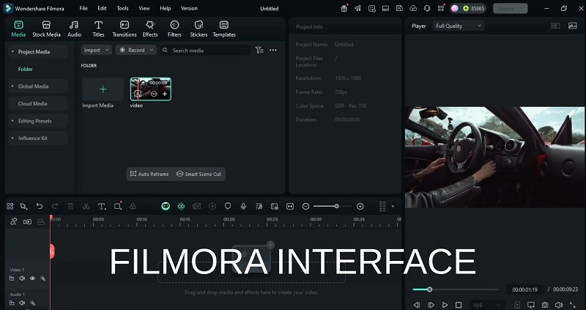
Task: Open the View menu
Action: click(144, 8)
